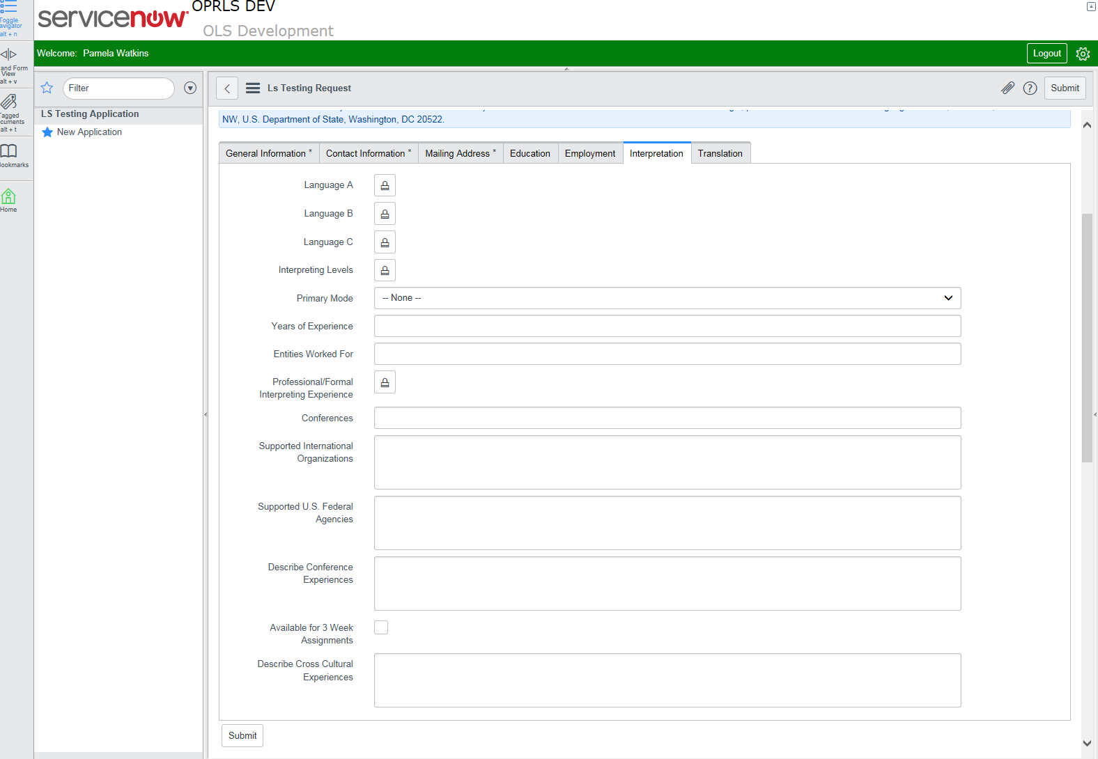1098x759 pixels.
Task: Click the right edge pane splitter arrow
Action: point(1095,414)
